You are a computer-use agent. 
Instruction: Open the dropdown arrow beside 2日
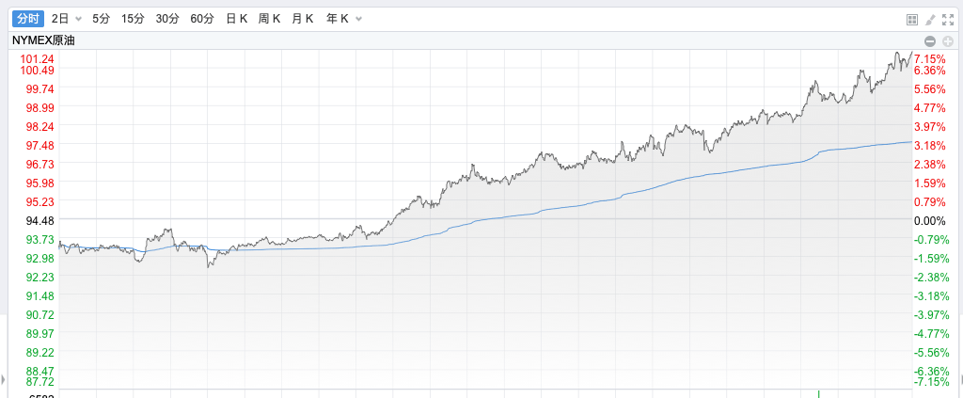point(78,19)
